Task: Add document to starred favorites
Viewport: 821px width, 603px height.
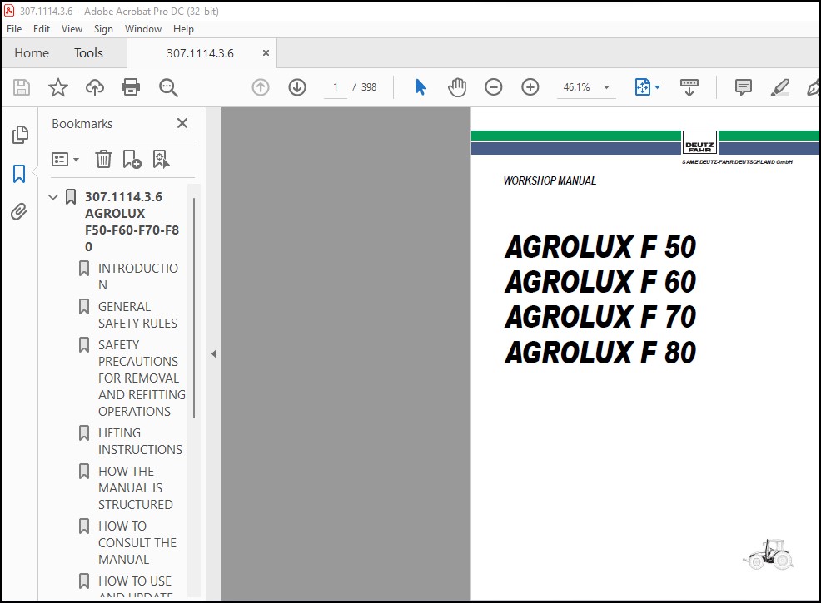Action: point(57,87)
